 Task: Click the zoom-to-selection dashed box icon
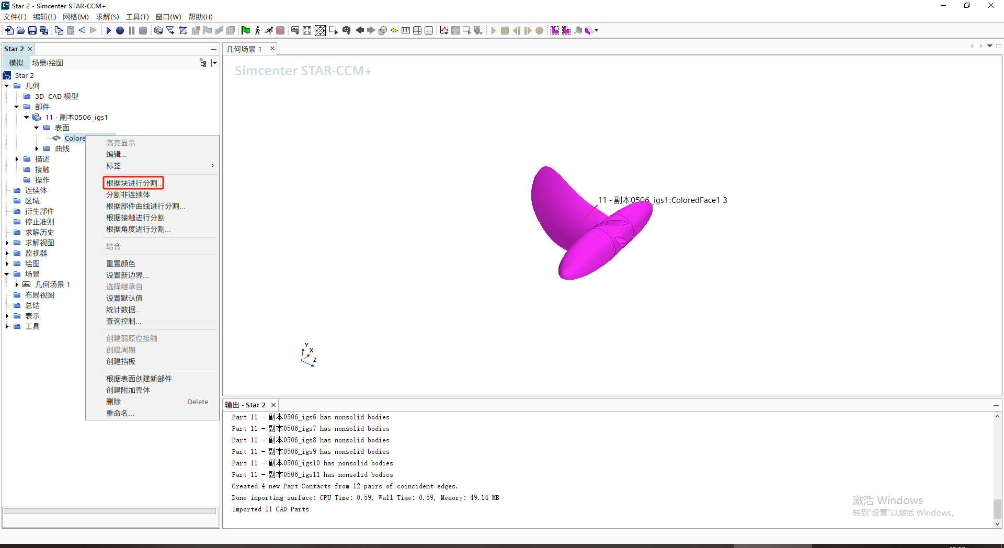(x=333, y=30)
